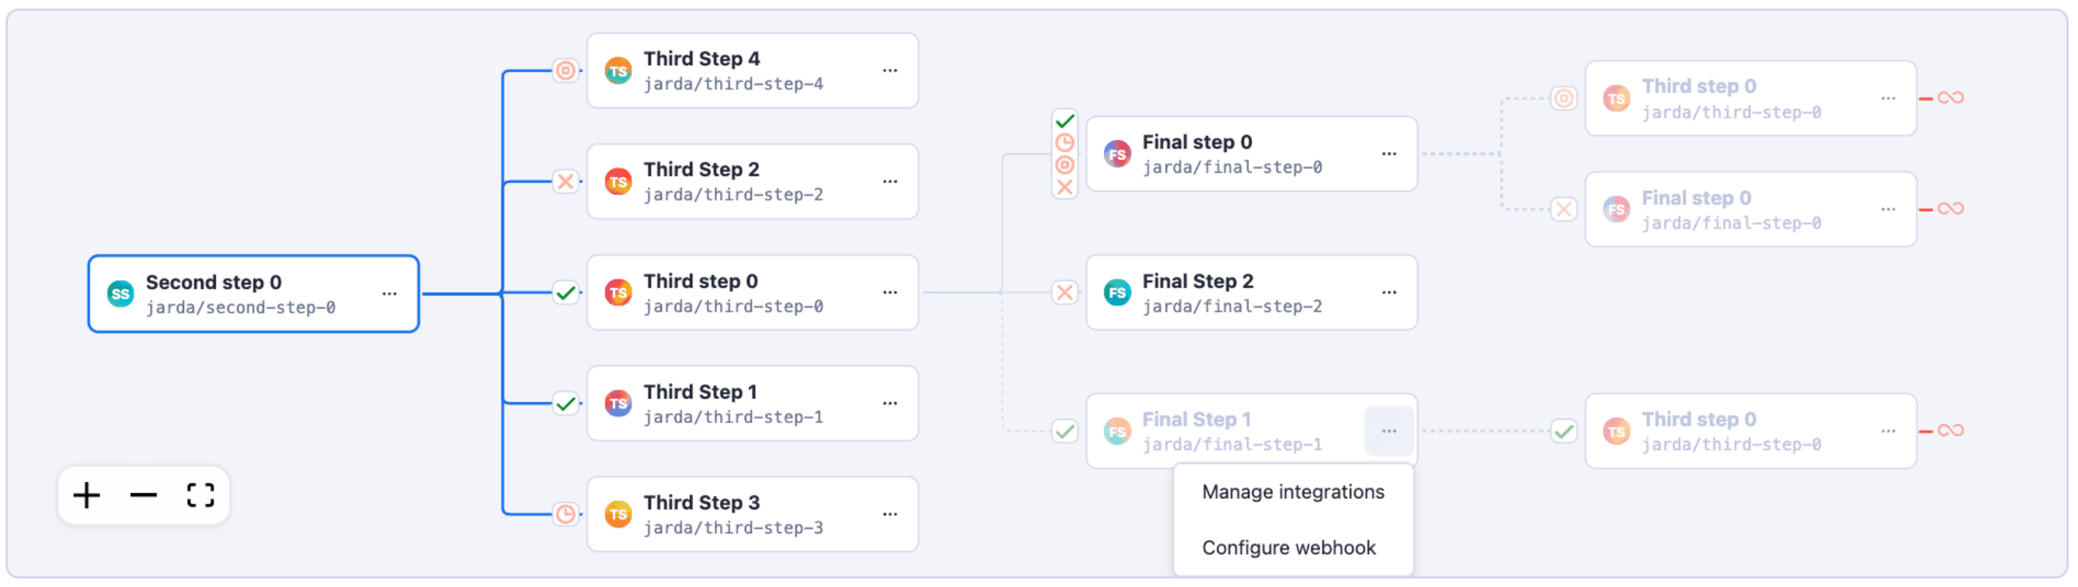
Task: Open the Third Step 2 node title
Action: point(701,169)
